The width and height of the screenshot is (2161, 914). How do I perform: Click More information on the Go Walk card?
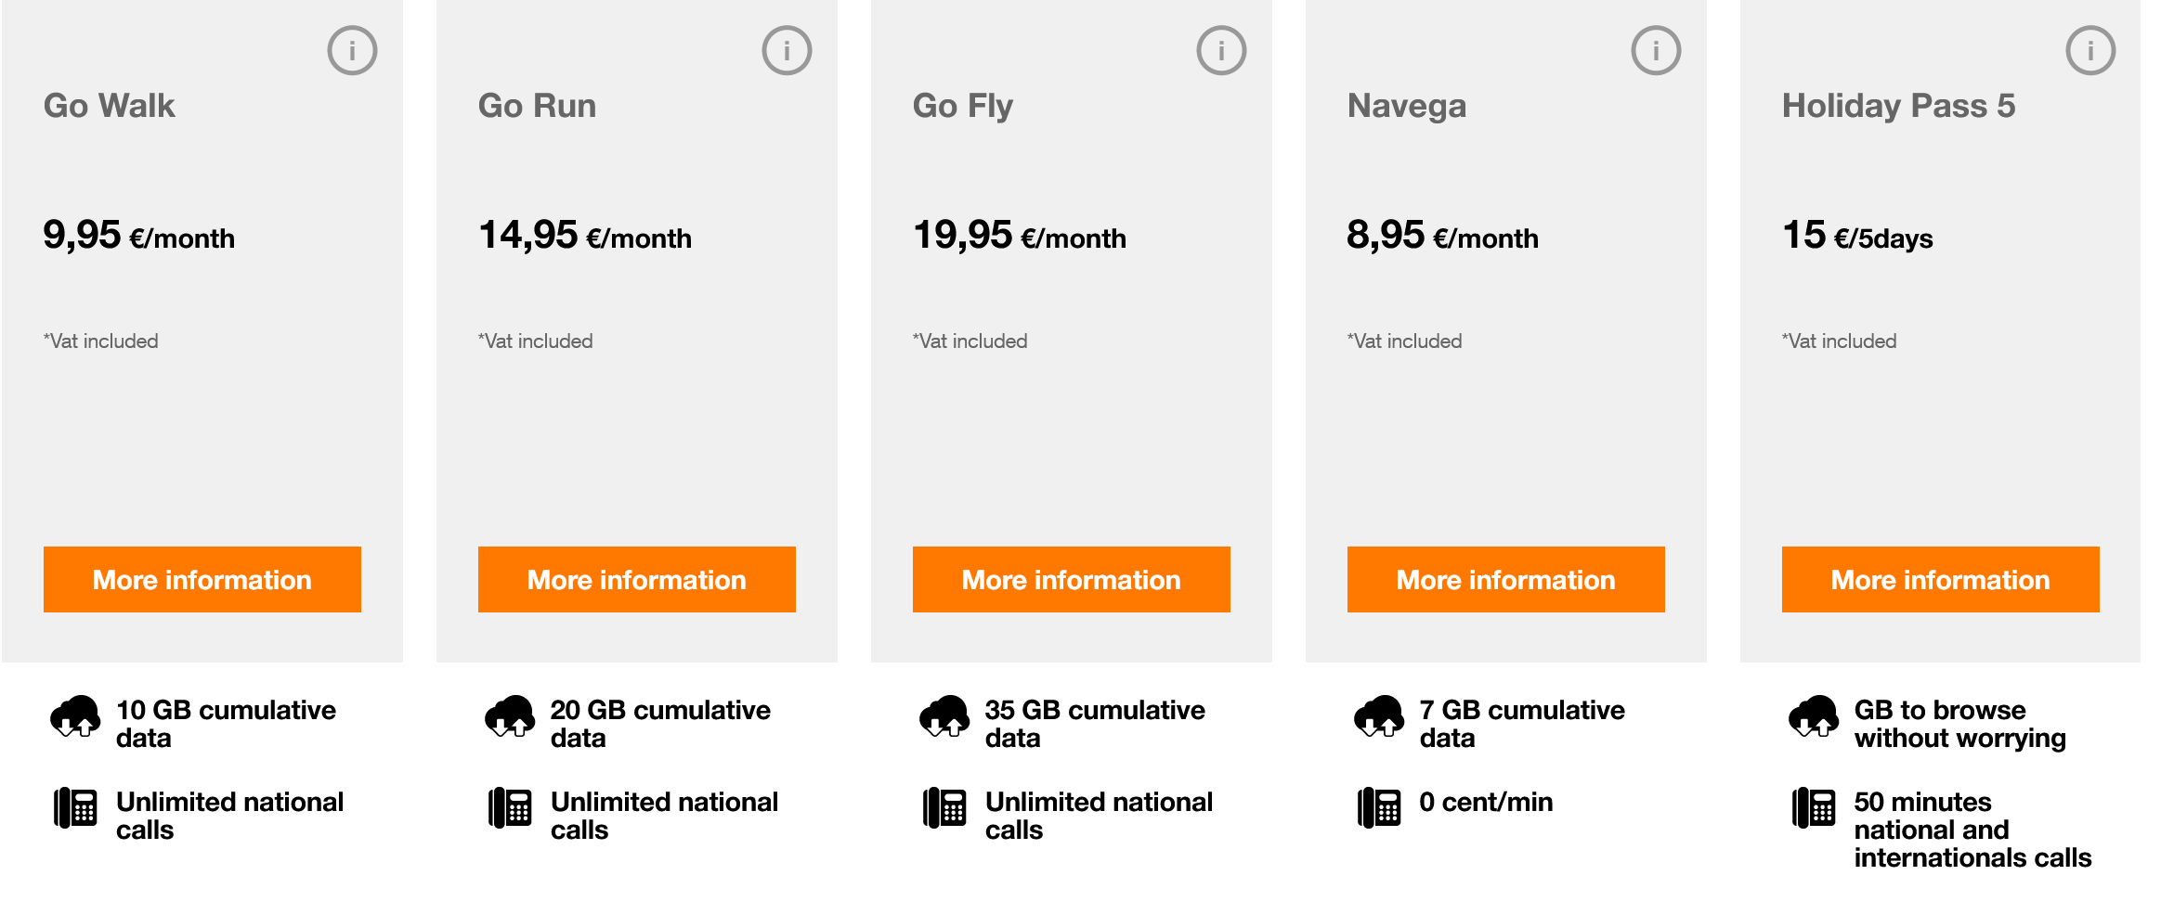(202, 579)
